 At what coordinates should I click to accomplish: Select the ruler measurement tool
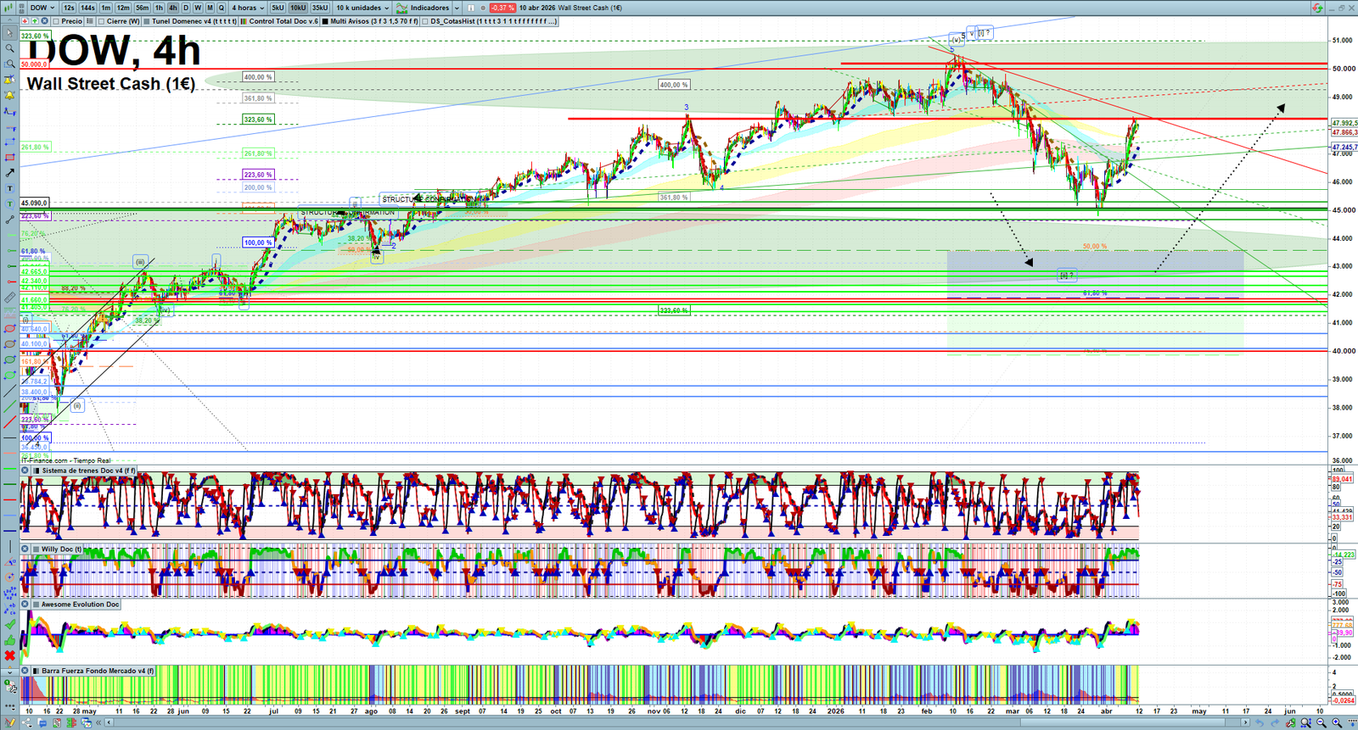pos(9,298)
